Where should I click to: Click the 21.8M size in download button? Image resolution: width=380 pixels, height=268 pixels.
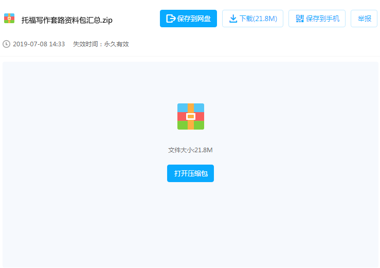(x=266, y=19)
